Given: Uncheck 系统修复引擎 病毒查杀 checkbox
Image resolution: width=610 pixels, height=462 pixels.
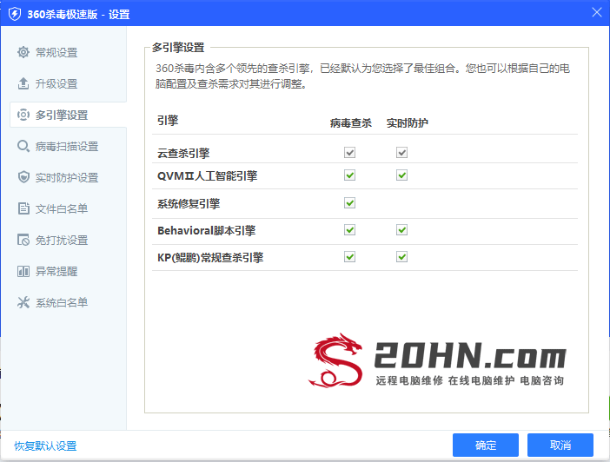Looking at the screenshot, I should click(349, 203).
